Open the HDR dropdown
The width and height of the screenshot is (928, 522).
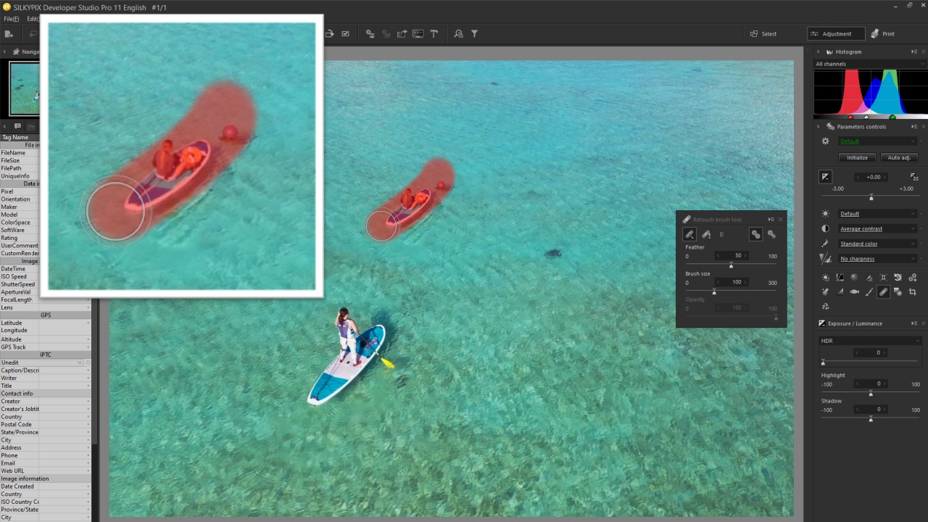click(870, 341)
